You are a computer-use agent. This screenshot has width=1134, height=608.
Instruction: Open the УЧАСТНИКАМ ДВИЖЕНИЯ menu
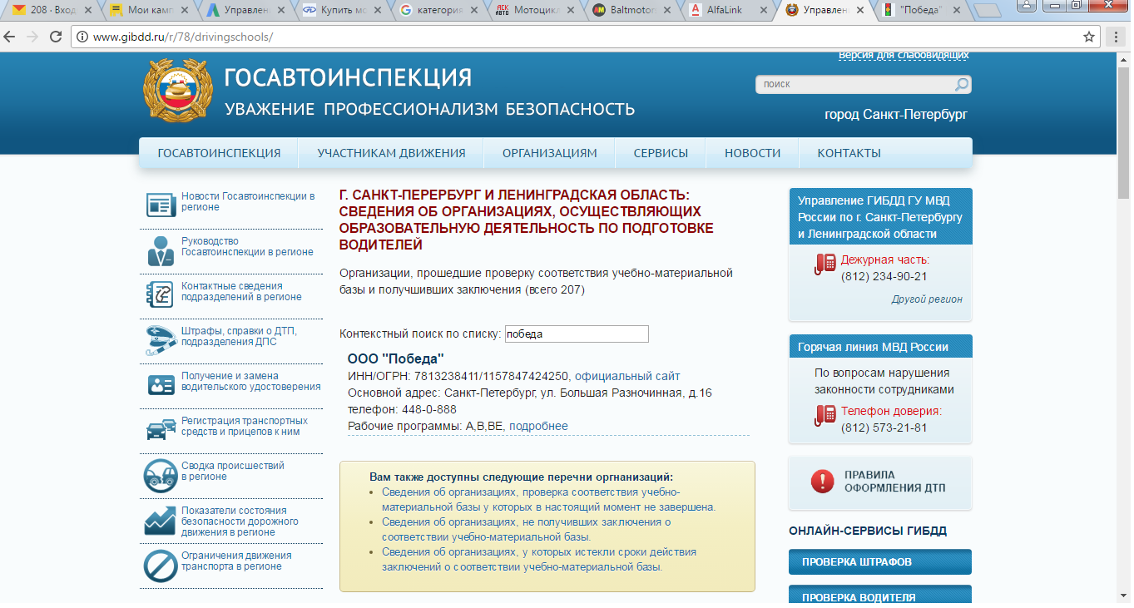point(391,153)
